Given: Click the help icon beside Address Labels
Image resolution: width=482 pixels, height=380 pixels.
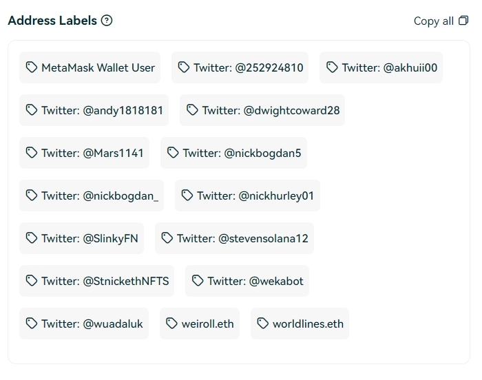Looking at the screenshot, I should pos(107,21).
